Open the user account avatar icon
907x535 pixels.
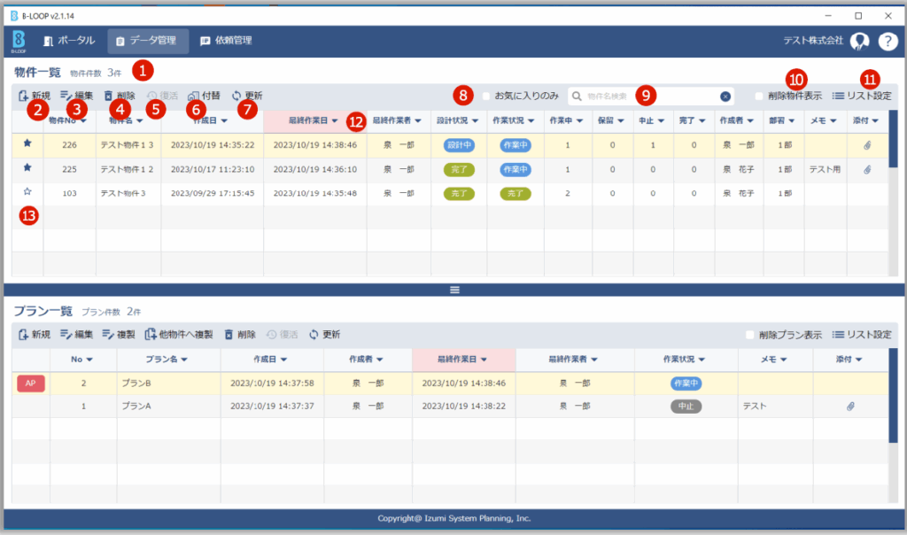point(859,41)
